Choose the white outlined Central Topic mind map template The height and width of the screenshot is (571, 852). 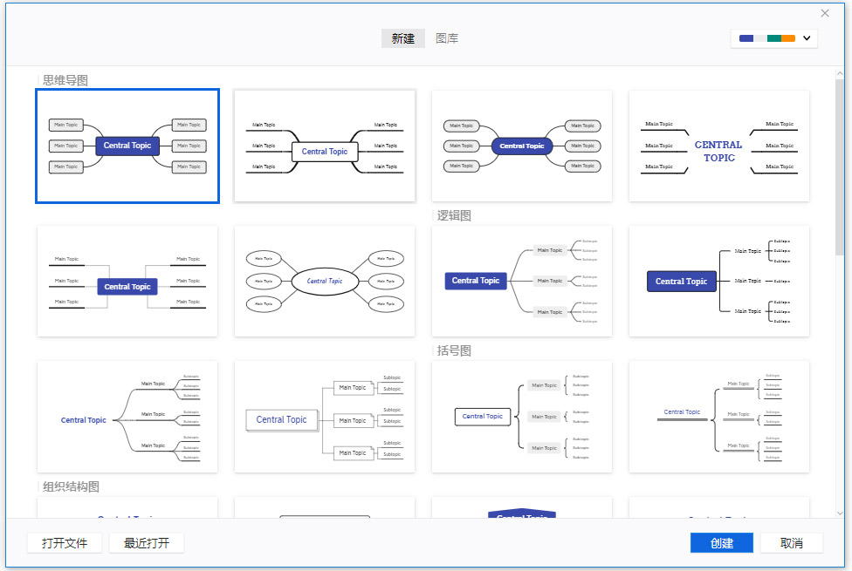click(x=325, y=146)
